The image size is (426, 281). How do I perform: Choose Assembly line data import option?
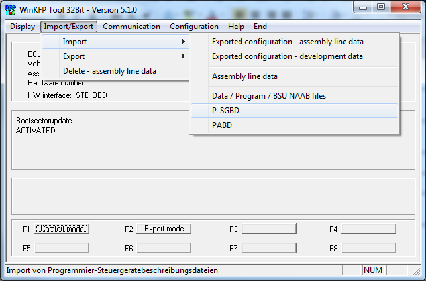coord(244,76)
